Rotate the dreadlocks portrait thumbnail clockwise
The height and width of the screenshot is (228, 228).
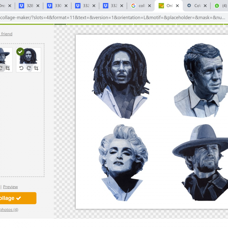click(x=29, y=68)
